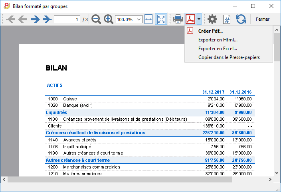Maximize the Bilan window

pos(253,6)
